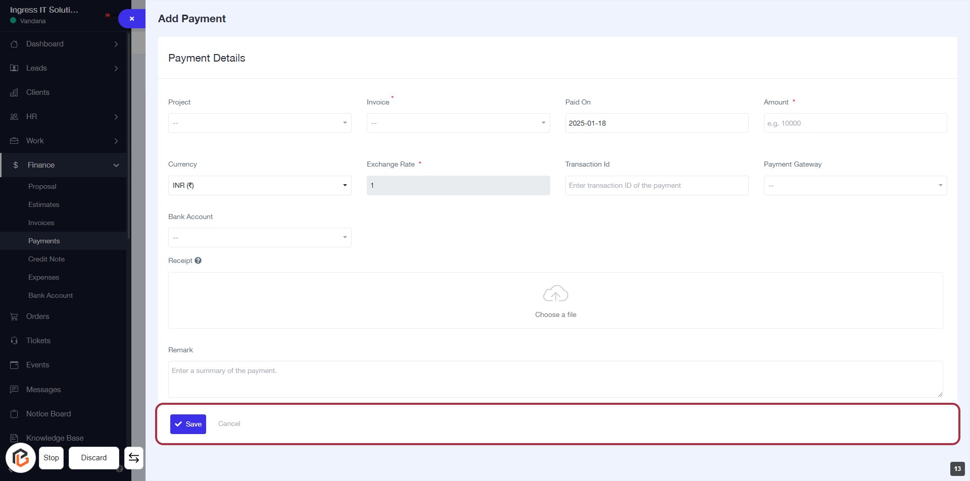Viewport: 970px width, 481px height.
Task: Open the Receipt help question icon
Action: point(198,260)
